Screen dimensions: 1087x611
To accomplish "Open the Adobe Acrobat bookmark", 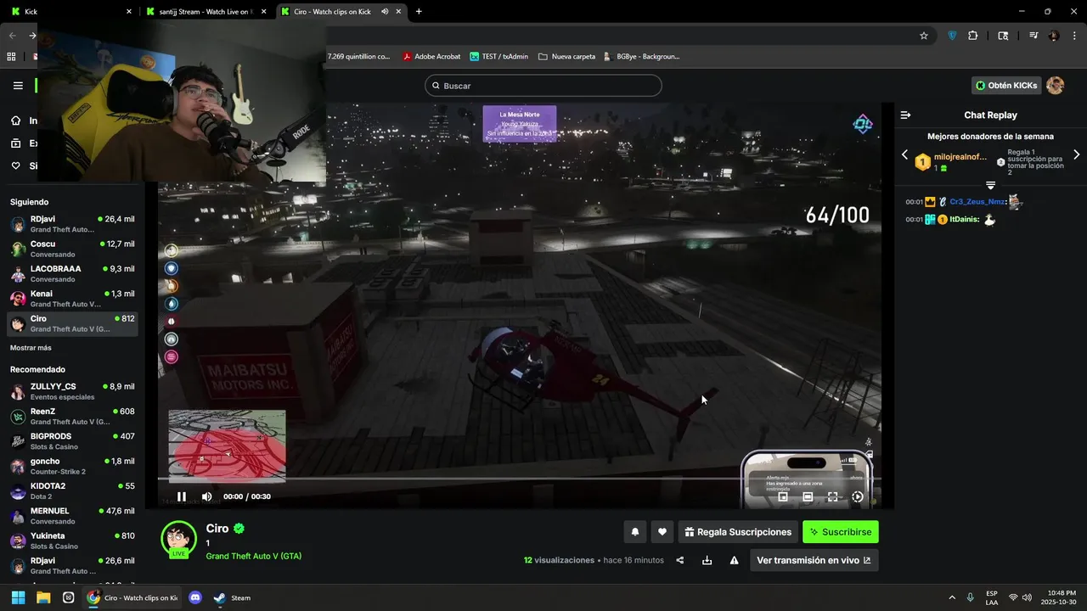I will [431, 57].
